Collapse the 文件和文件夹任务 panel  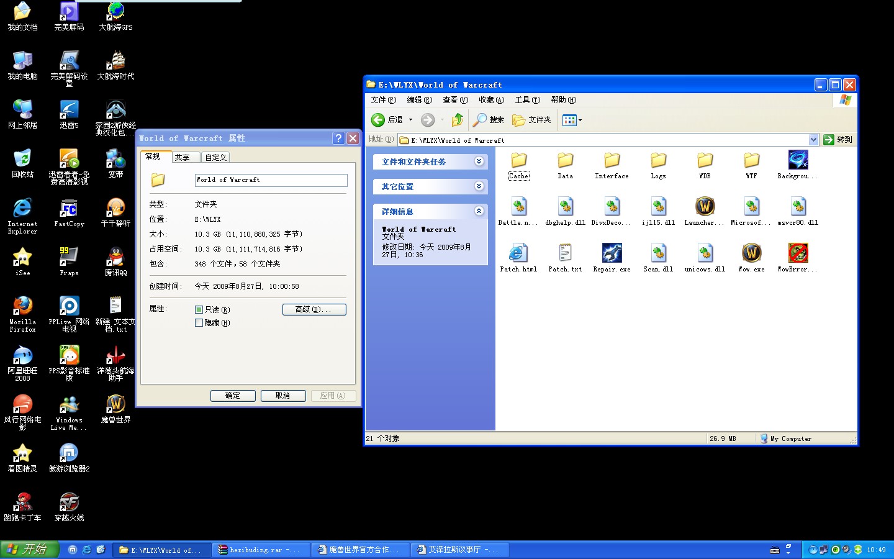pyautogui.click(x=479, y=161)
